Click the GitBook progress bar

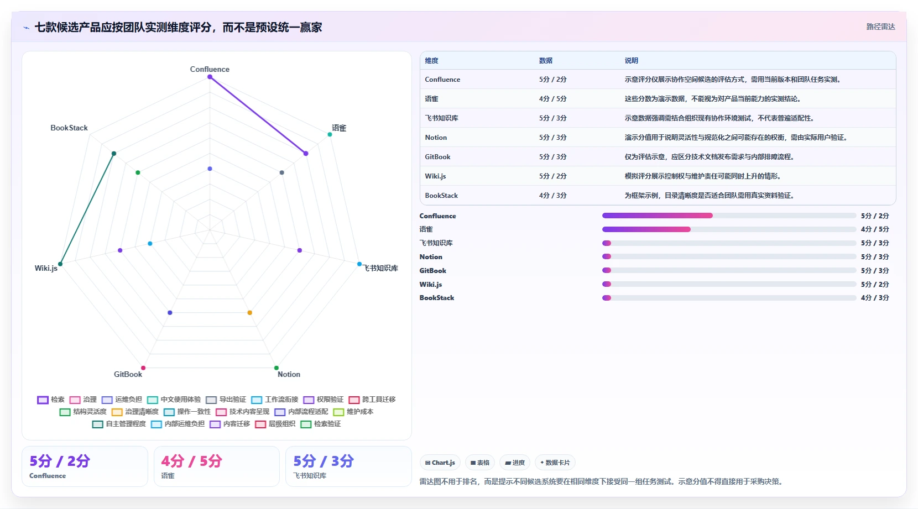[729, 270]
